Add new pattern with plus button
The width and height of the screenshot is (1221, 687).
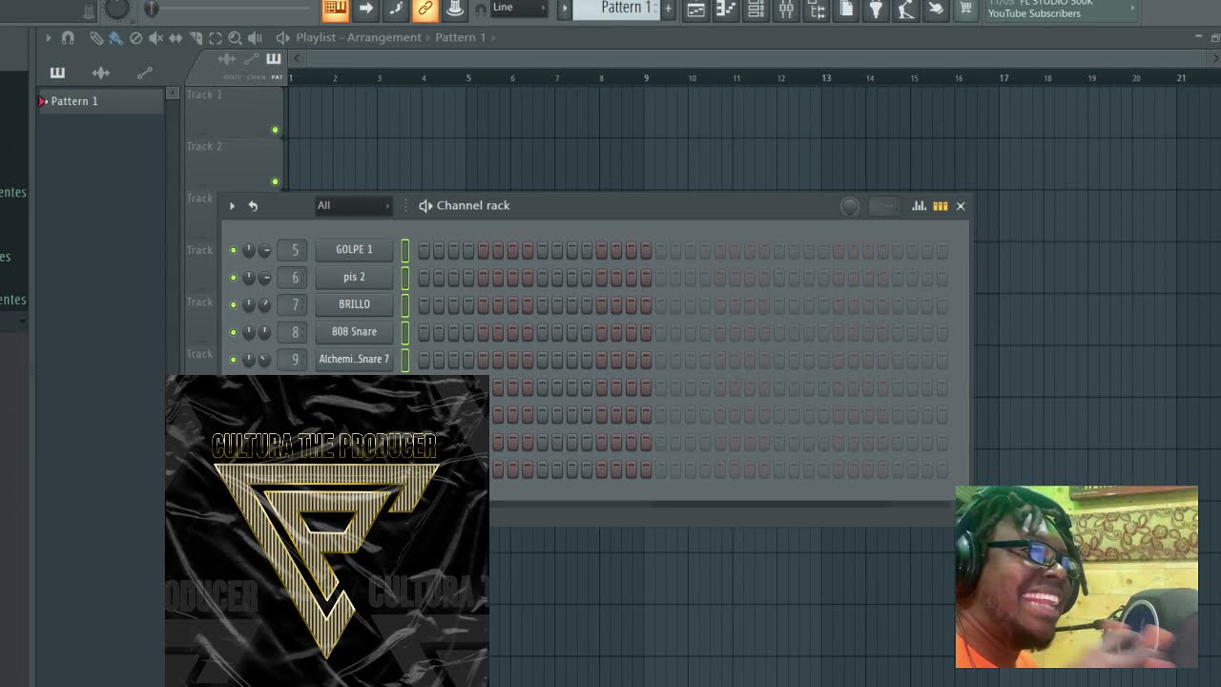(x=668, y=9)
